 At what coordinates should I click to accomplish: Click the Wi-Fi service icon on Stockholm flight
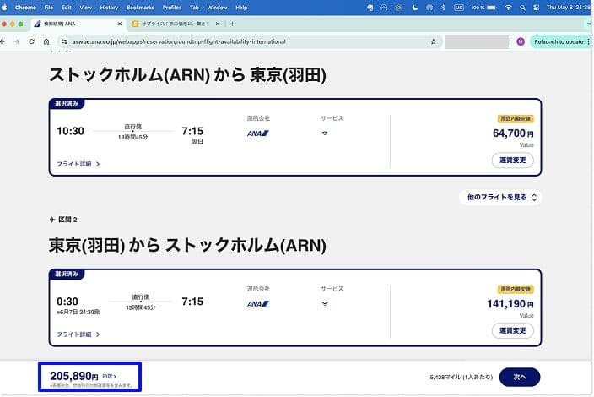pos(326,133)
